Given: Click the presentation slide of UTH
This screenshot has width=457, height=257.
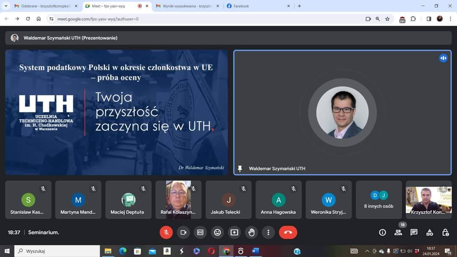Looking at the screenshot, I should tap(117, 112).
